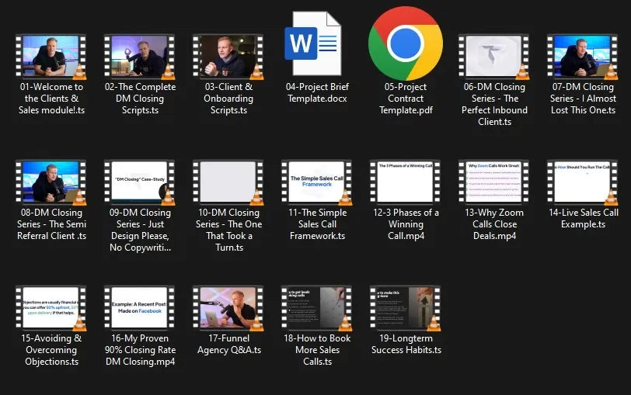631x395 pixels.
Task: Select 09-DM Closing Series Just Design Please file
Action: tap(139, 182)
